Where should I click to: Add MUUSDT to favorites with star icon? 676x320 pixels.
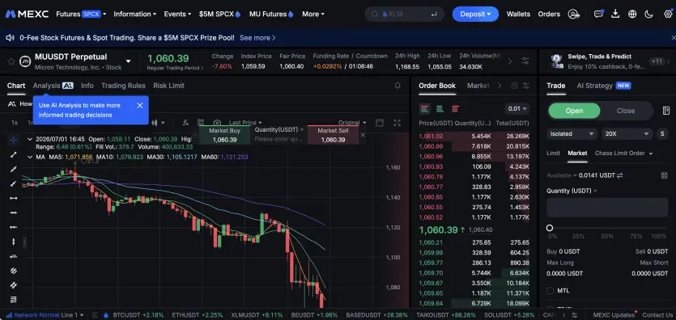coord(11,61)
